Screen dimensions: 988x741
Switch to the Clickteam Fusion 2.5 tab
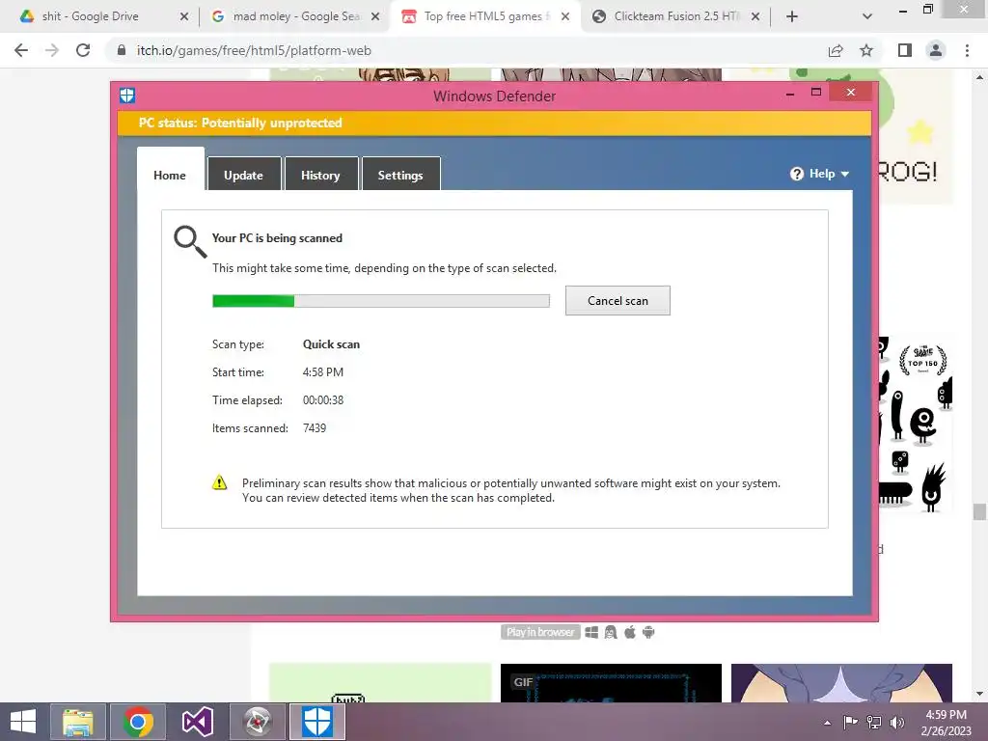click(675, 16)
